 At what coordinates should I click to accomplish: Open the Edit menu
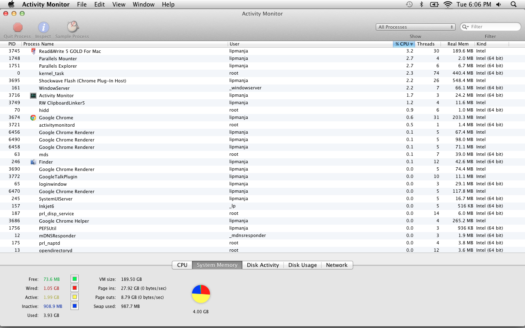click(x=99, y=5)
